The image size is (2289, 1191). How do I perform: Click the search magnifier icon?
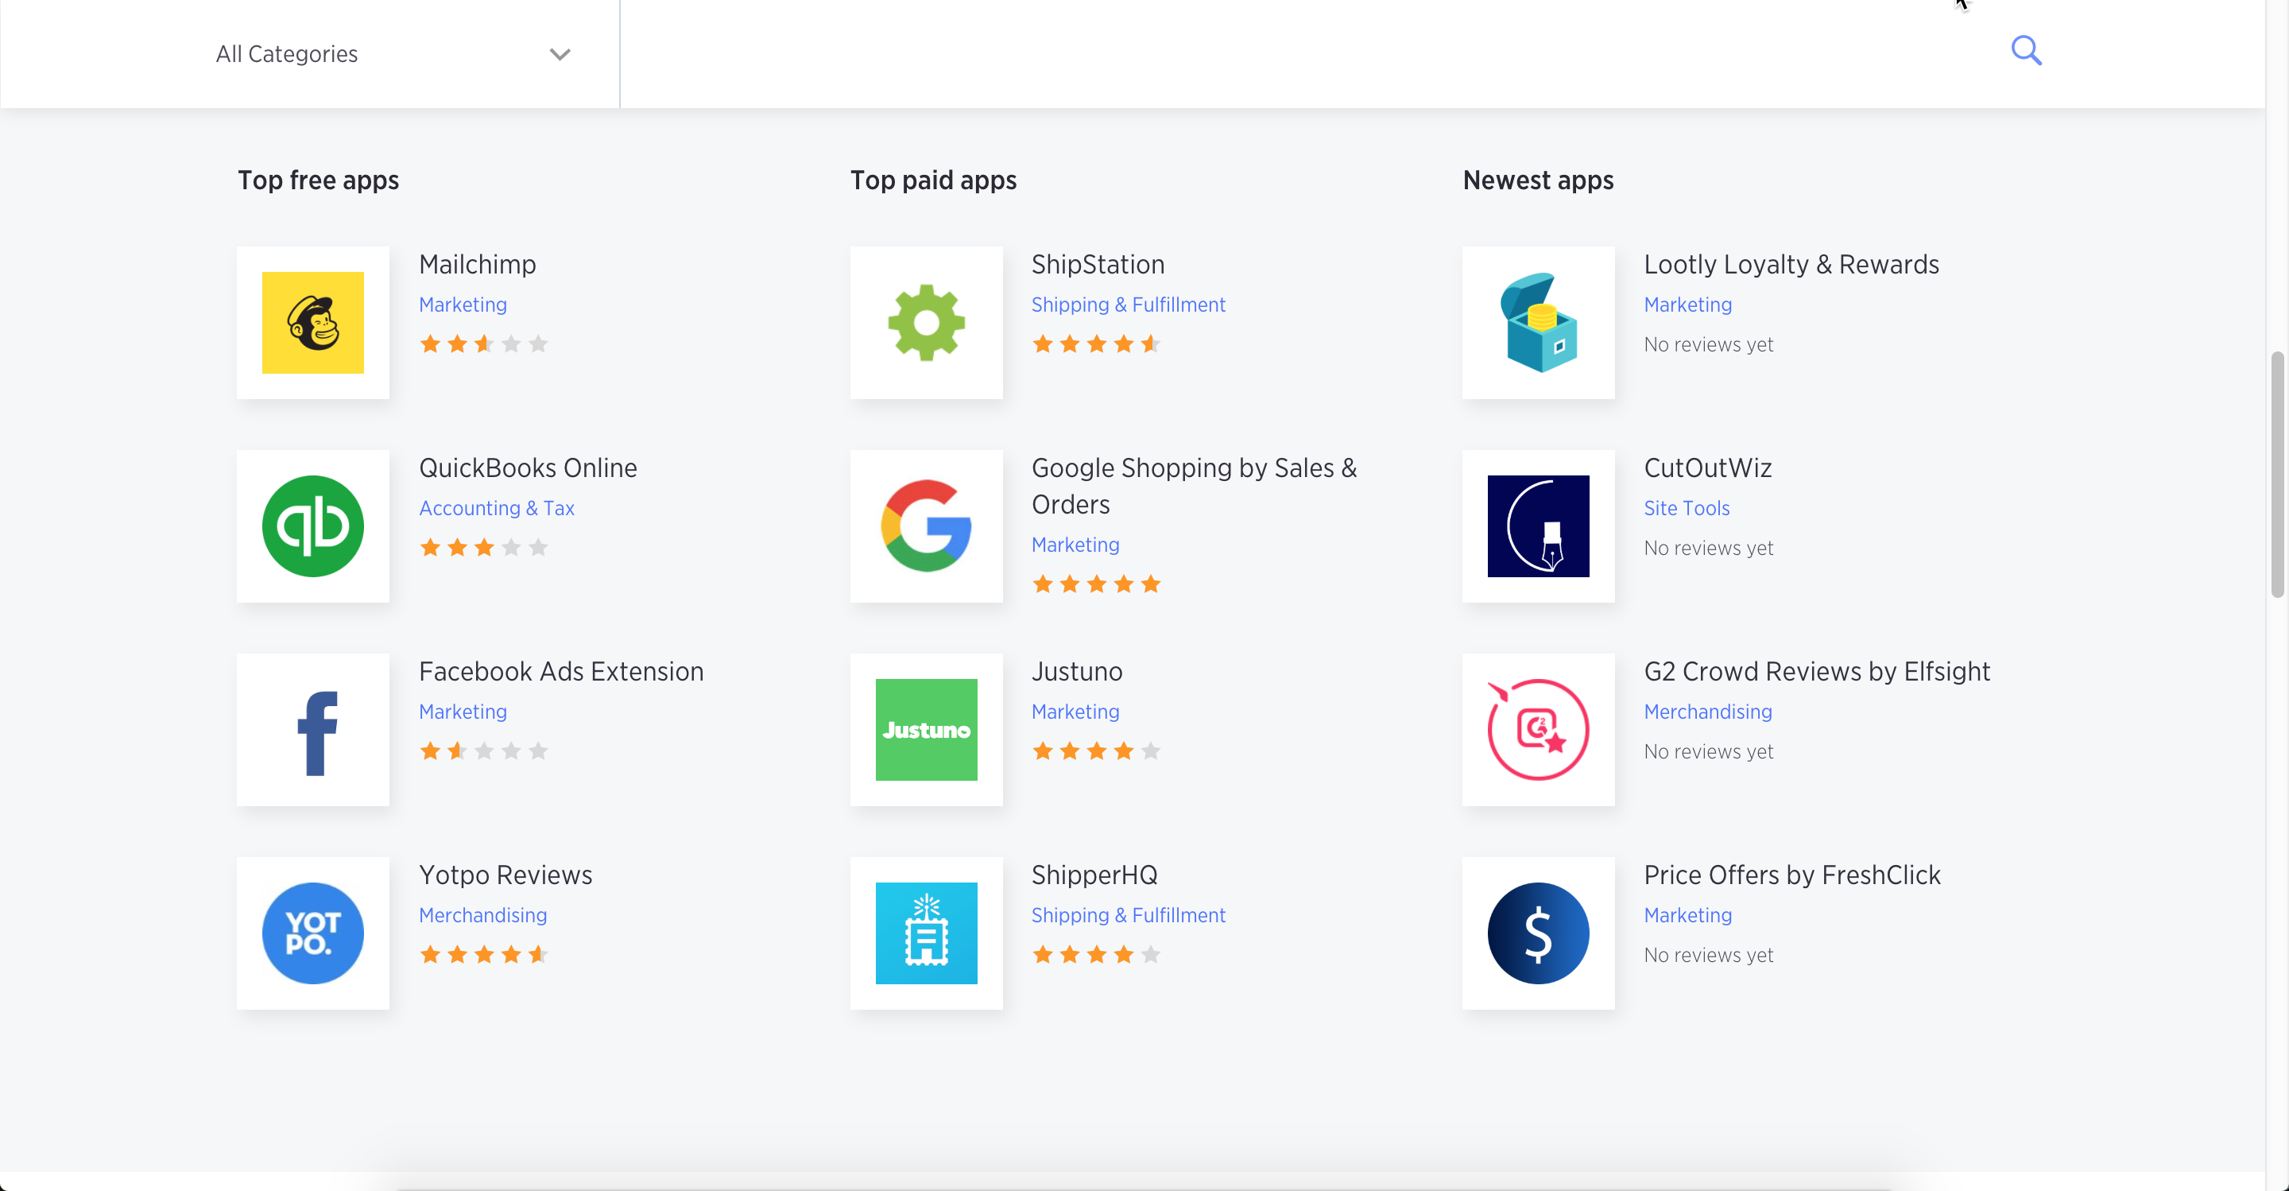tap(2026, 51)
